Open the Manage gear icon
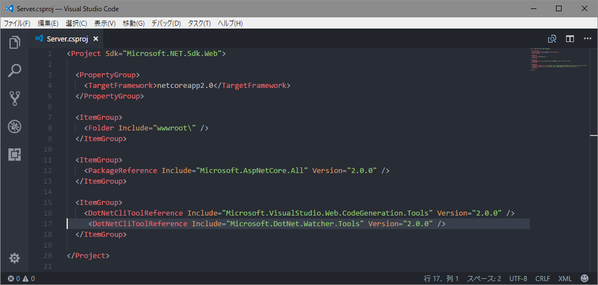Image resolution: width=598 pixels, height=285 pixels. [15, 258]
